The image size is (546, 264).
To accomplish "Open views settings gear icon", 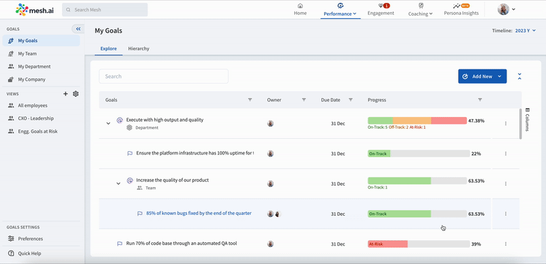I will pyautogui.click(x=76, y=94).
